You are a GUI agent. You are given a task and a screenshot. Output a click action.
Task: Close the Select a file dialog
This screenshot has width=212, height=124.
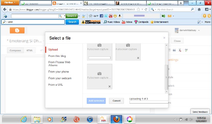164,38
